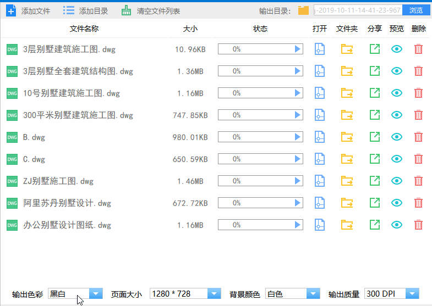Preview 300平米别墅建筑施工图.dwg with the eye icon
The image size is (432, 306).
tap(397, 115)
